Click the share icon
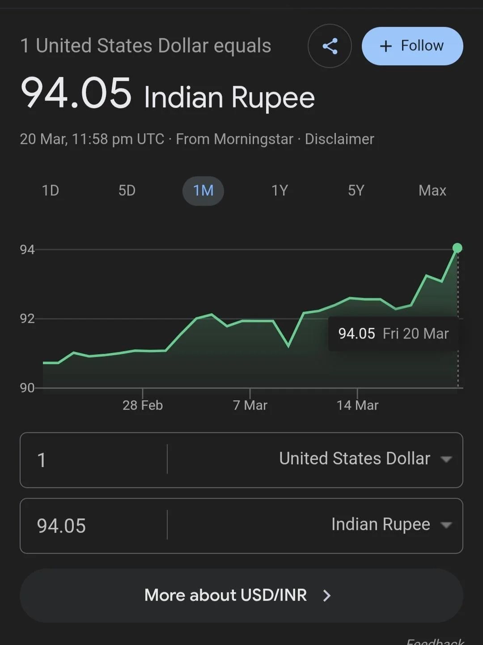Image resolution: width=483 pixels, height=645 pixels. tap(330, 46)
